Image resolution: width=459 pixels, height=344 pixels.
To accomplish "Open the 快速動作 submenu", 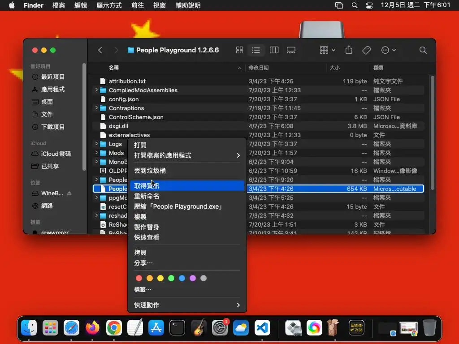I will click(x=187, y=305).
